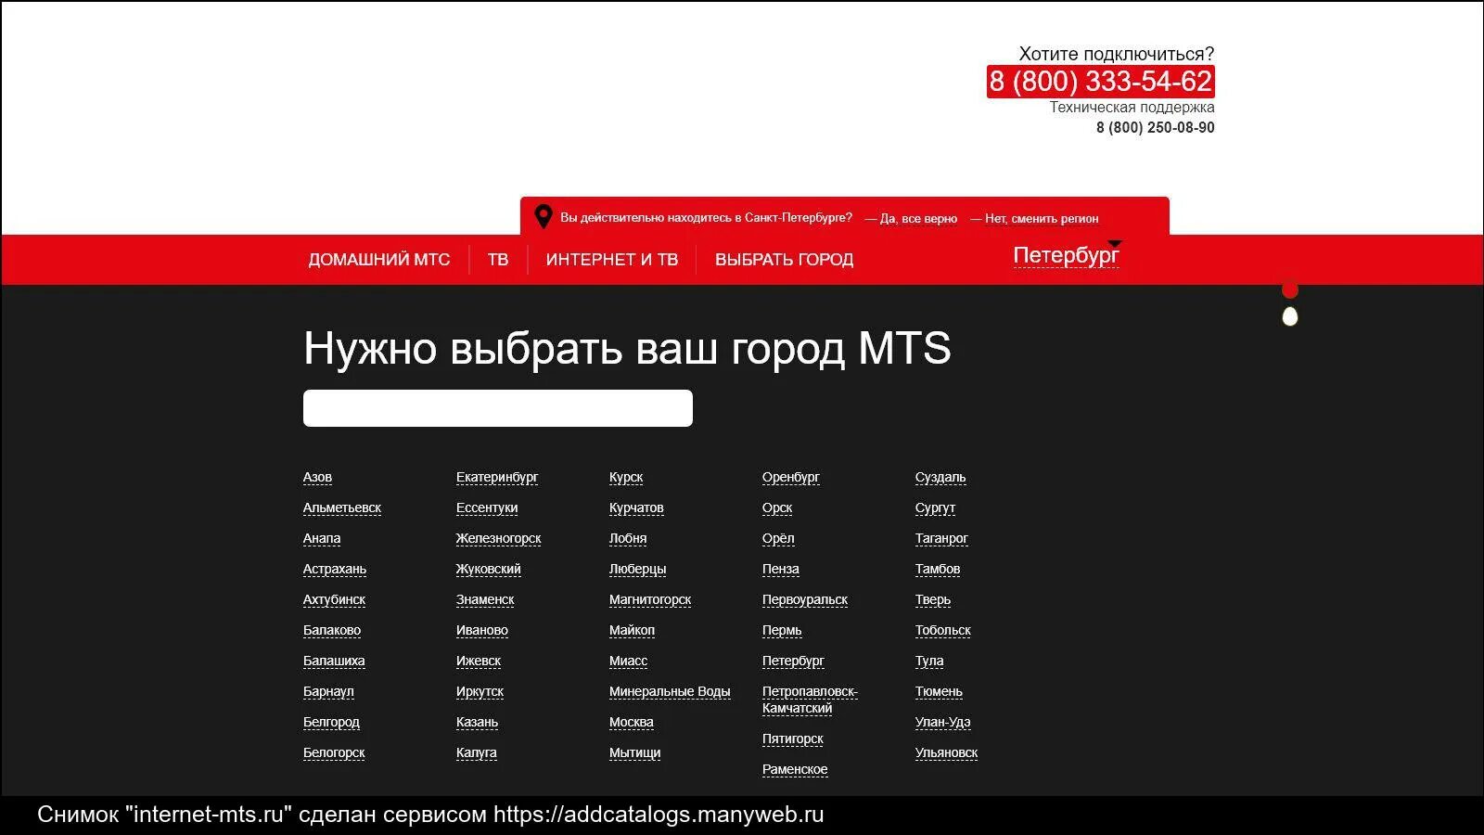Screen dimensions: 1484x835
Task: Pick Балаково city link
Action: 332,630
